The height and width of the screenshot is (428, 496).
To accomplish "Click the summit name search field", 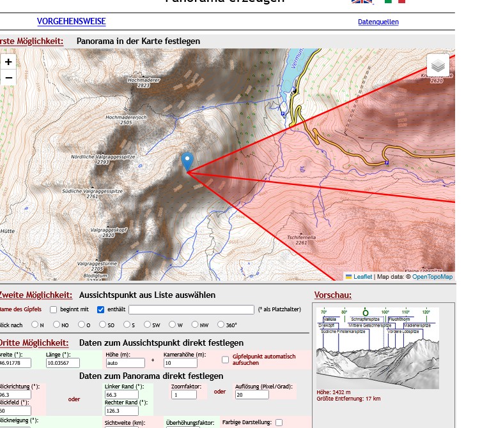I will pos(191,310).
